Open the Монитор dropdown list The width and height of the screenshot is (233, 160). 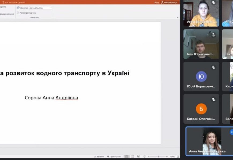51,8
